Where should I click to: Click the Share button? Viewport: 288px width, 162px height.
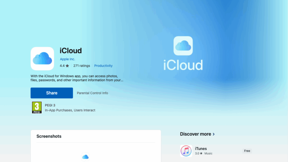tap(51, 93)
